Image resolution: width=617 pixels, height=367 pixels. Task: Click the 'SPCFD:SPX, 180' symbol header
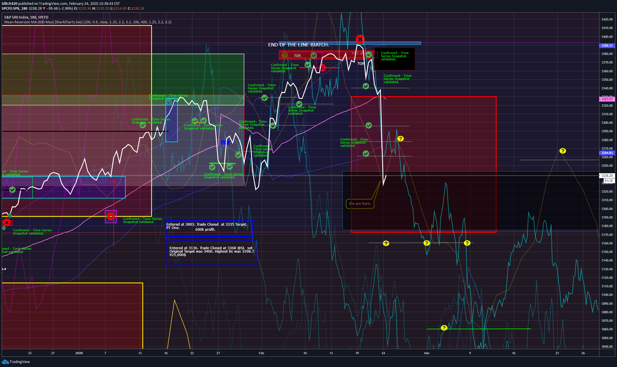click(15, 9)
